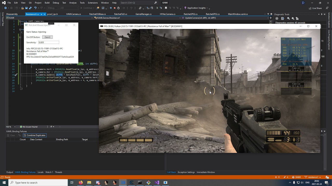This screenshot has width=332, height=186.
Task: Click the code cleanup broom icon
Action: pos(51,127)
